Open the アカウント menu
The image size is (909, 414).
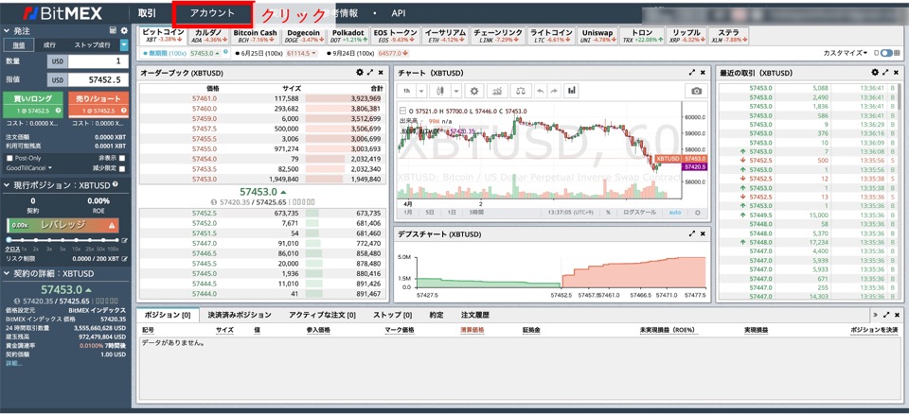(x=213, y=13)
